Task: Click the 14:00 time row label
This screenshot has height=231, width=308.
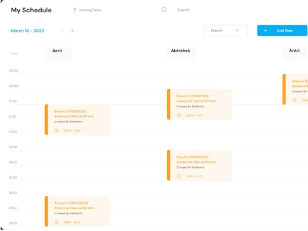Action: 13,162
